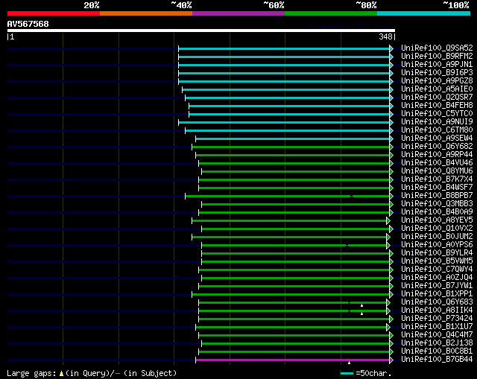Select the UniRef100_B4B0A9 label

point(437,212)
